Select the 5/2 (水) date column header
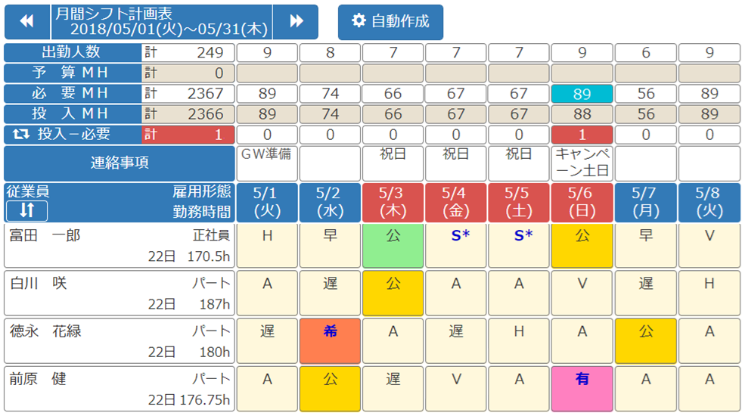The height and width of the screenshot is (413, 742). [331, 203]
